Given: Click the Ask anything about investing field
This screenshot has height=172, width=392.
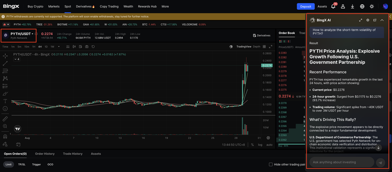Looking at the screenshot, I should [x=342, y=162].
